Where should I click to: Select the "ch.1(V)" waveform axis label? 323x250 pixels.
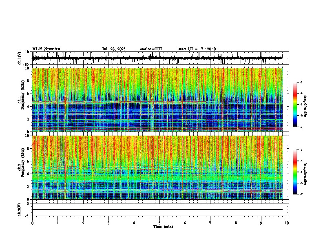[20, 58]
